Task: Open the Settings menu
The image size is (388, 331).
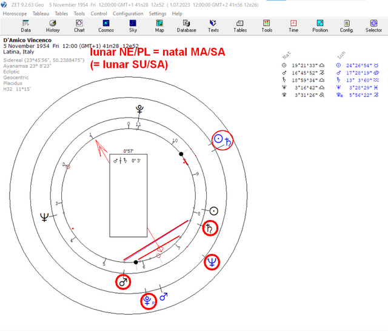Action: click(158, 13)
